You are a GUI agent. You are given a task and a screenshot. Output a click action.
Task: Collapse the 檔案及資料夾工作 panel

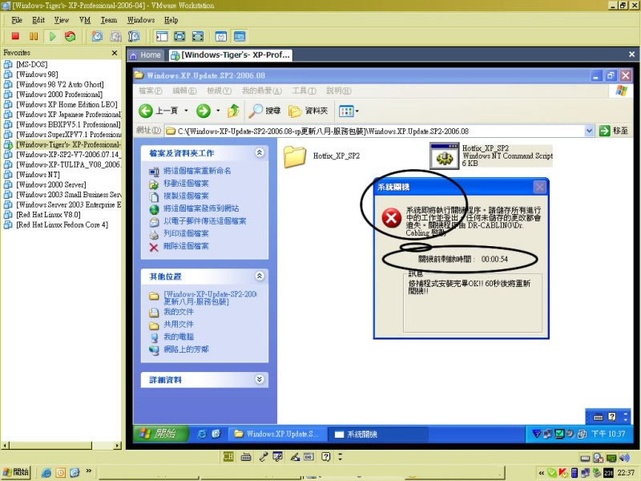[x=259, y=152]
